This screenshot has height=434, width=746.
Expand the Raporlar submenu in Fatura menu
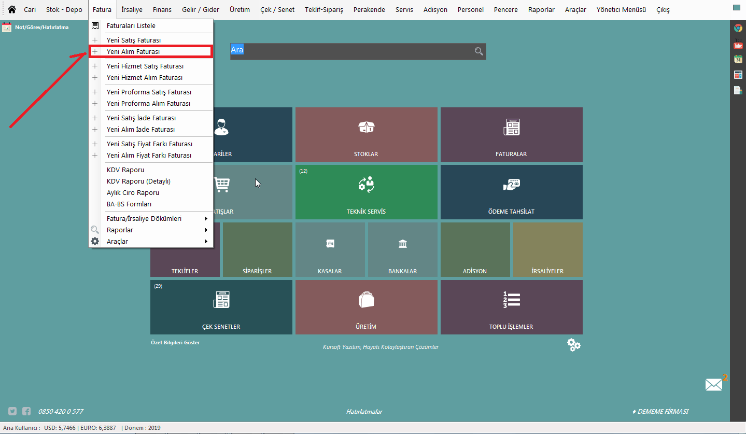pos(151,230)
